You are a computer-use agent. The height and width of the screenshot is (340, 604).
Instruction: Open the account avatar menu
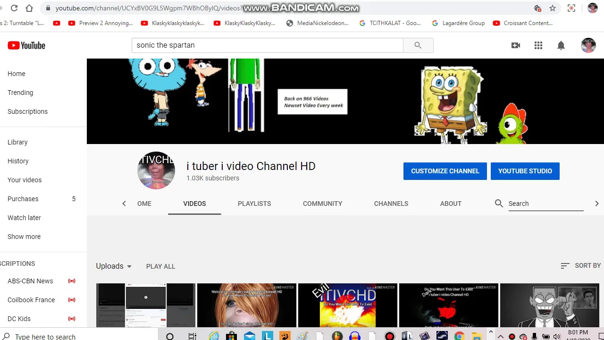click(x=588, y=45)
